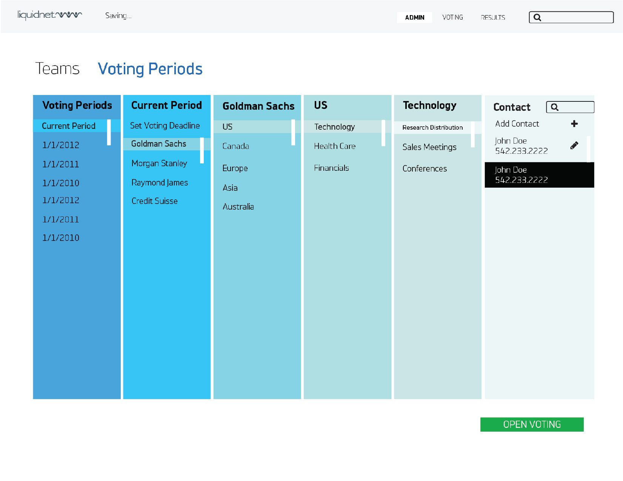This screenshot has height=481, width=623.
Task: Click the top bar search field
Action: click(x=571, y=17)
